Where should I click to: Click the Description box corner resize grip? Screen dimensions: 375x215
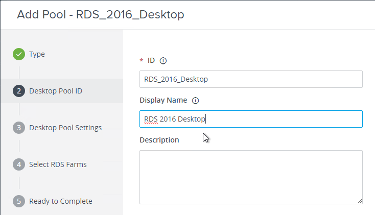[360, 201]
